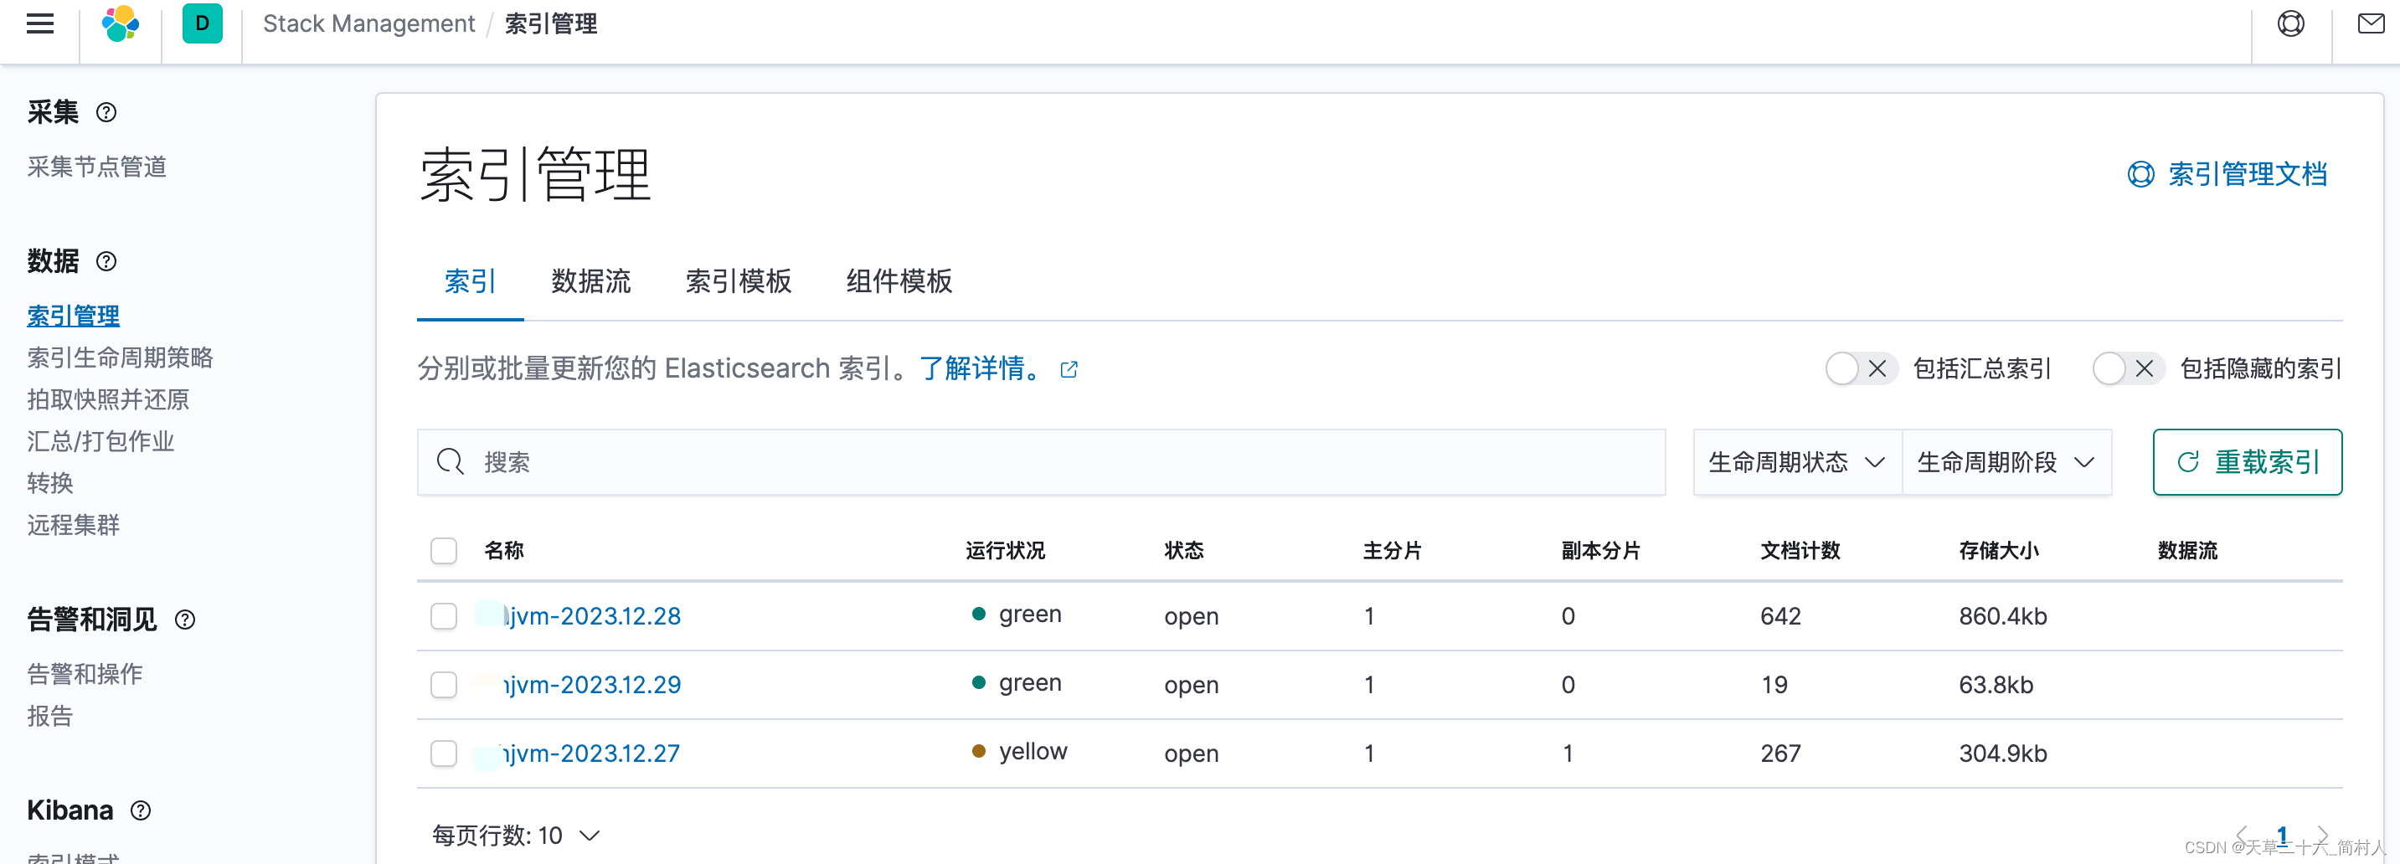Switch to 数据流 tab

(590, 281)
